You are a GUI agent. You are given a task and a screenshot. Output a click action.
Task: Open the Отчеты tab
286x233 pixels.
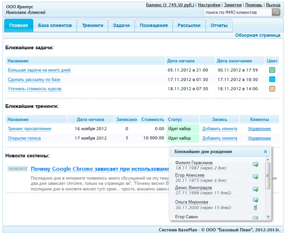coord(219,25)
